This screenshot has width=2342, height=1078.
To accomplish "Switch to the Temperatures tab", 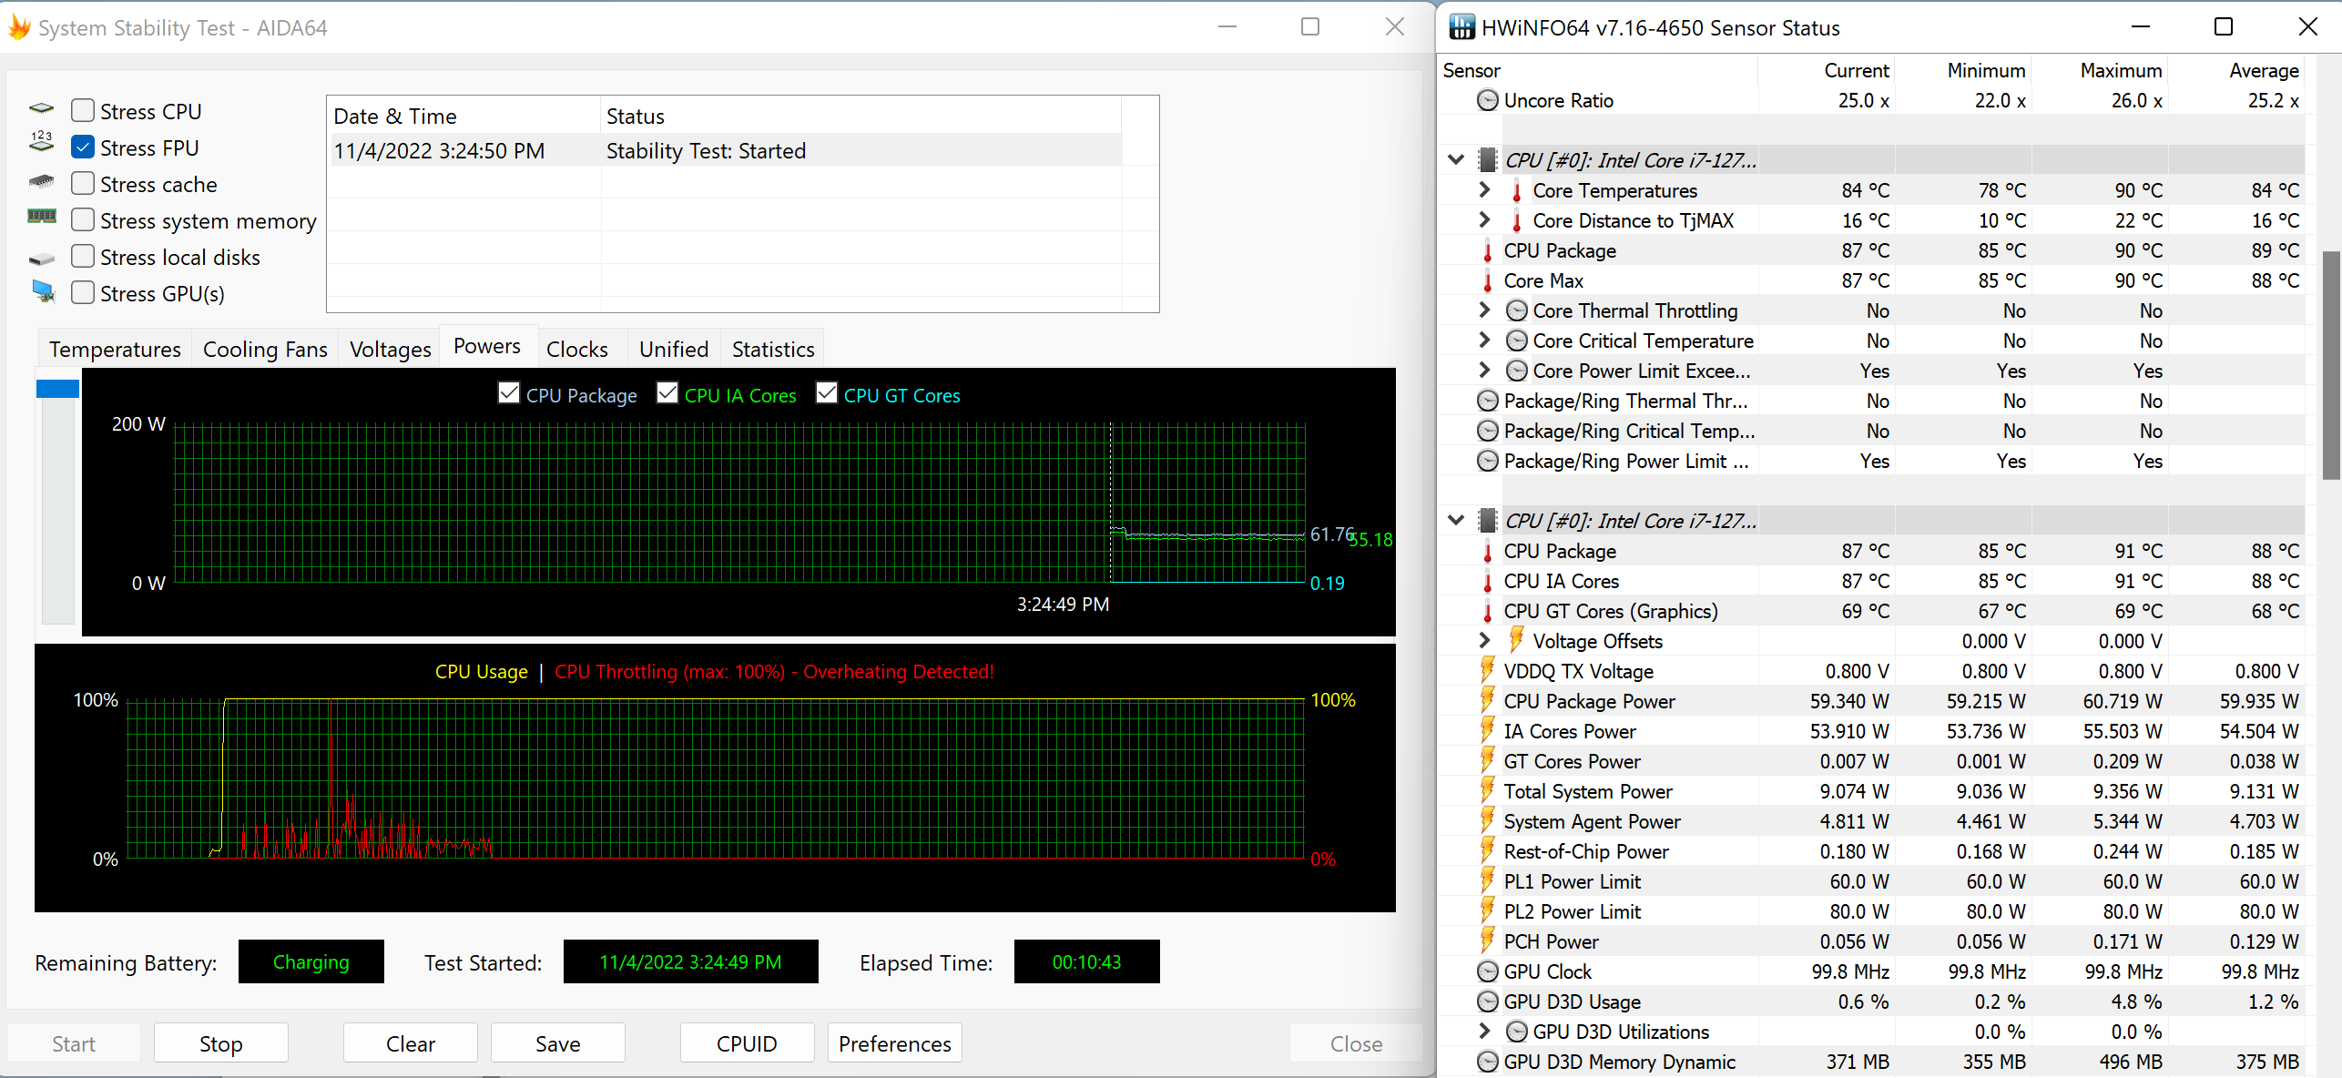I will click(x=115, y=350).
